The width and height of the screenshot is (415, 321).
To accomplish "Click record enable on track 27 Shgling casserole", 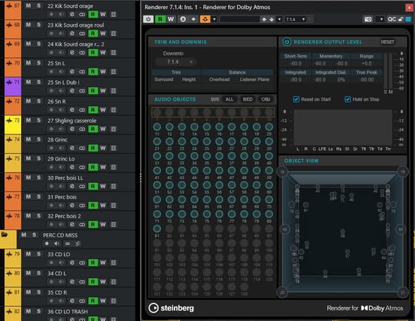I will coord(51,129).
